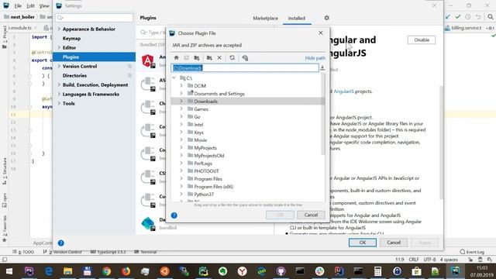Open the Edit menu
This screenshot has height=279, width=496.
click(31, 5)
